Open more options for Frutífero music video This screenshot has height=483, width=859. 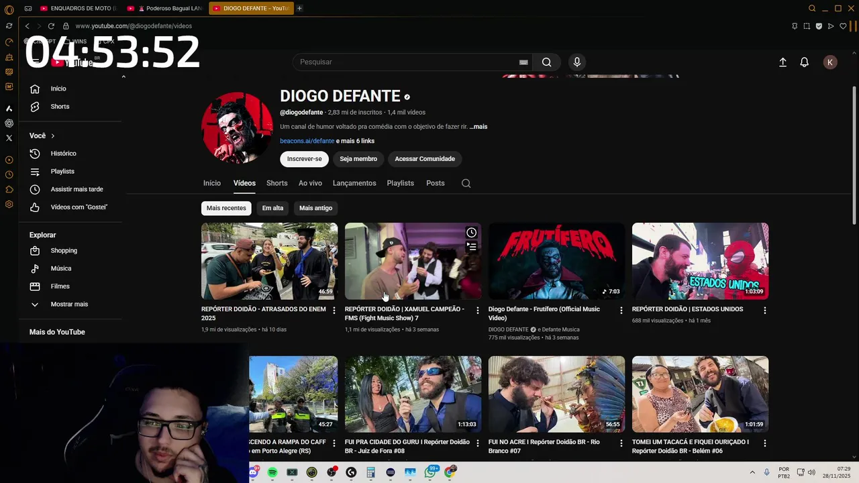(621, 311)
